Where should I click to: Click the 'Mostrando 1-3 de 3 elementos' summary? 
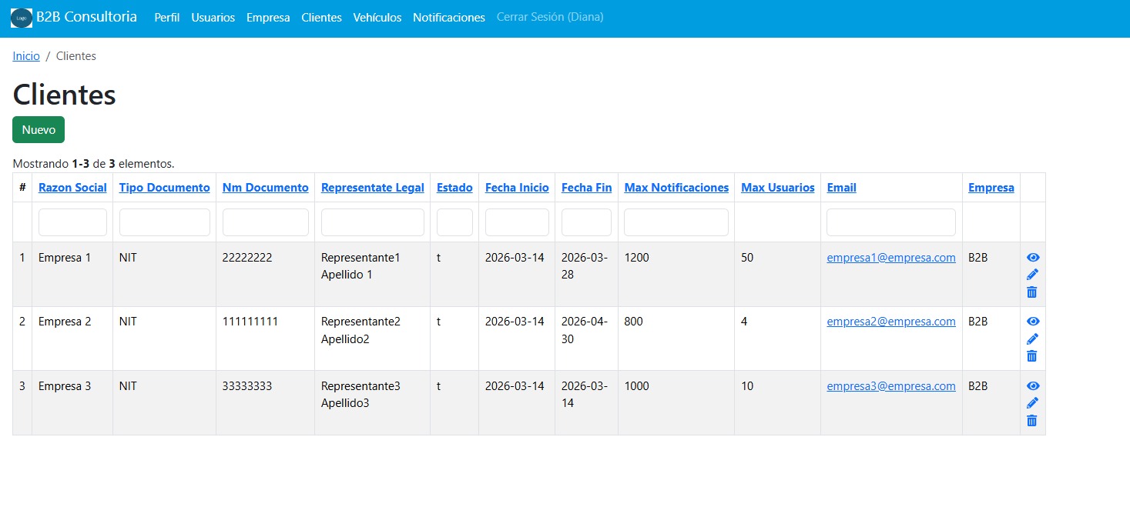coord(93,164)
